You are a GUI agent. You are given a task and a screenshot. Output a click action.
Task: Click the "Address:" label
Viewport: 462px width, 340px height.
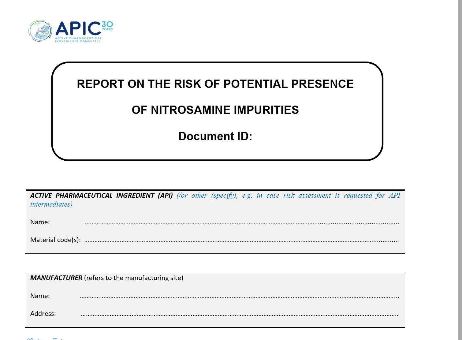pos(43,314)
